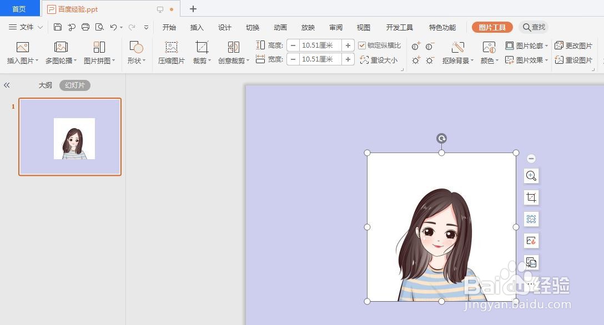Open the File (文件) menu dropdown
Viewport: 604px width, 325px height.
pos(26,27)
